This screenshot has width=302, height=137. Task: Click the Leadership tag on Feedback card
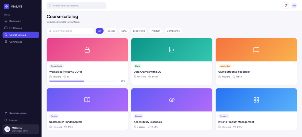point(225,66)
